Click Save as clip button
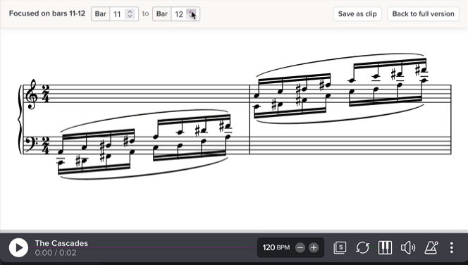The image size is (468, 265). 357,13
